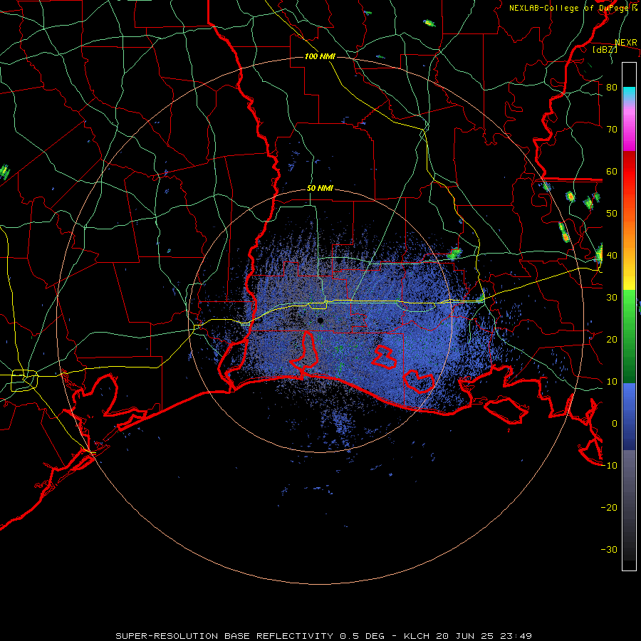
Task: Click the NEXLAB-College of DuPage credit text
Action: (573, 8)
